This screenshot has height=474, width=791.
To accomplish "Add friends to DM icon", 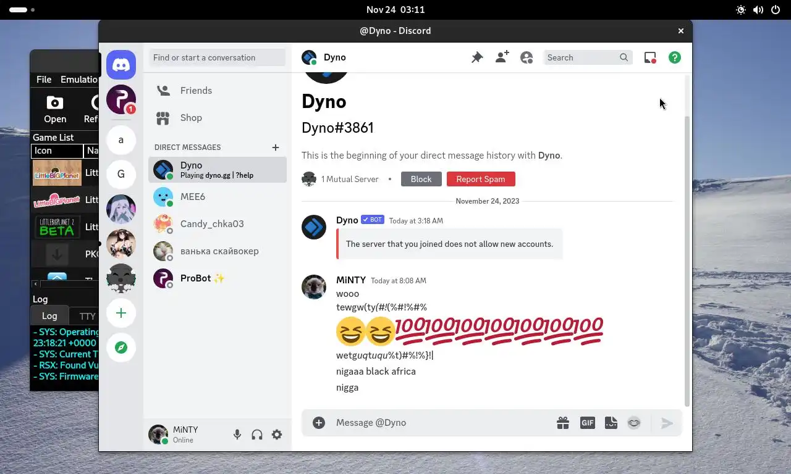I will click(x=502, y=57).
